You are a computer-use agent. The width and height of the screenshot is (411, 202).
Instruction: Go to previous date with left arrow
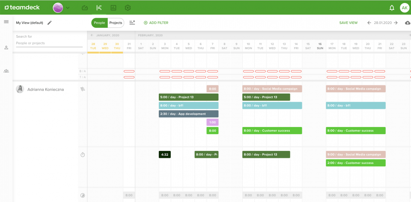(x=369, y=23)
